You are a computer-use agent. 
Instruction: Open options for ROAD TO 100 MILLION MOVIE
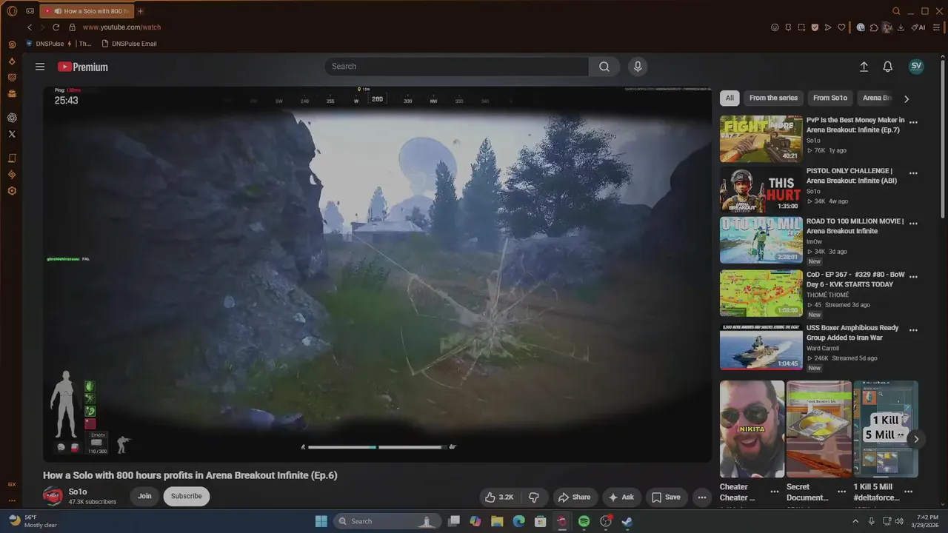point(913,224)
